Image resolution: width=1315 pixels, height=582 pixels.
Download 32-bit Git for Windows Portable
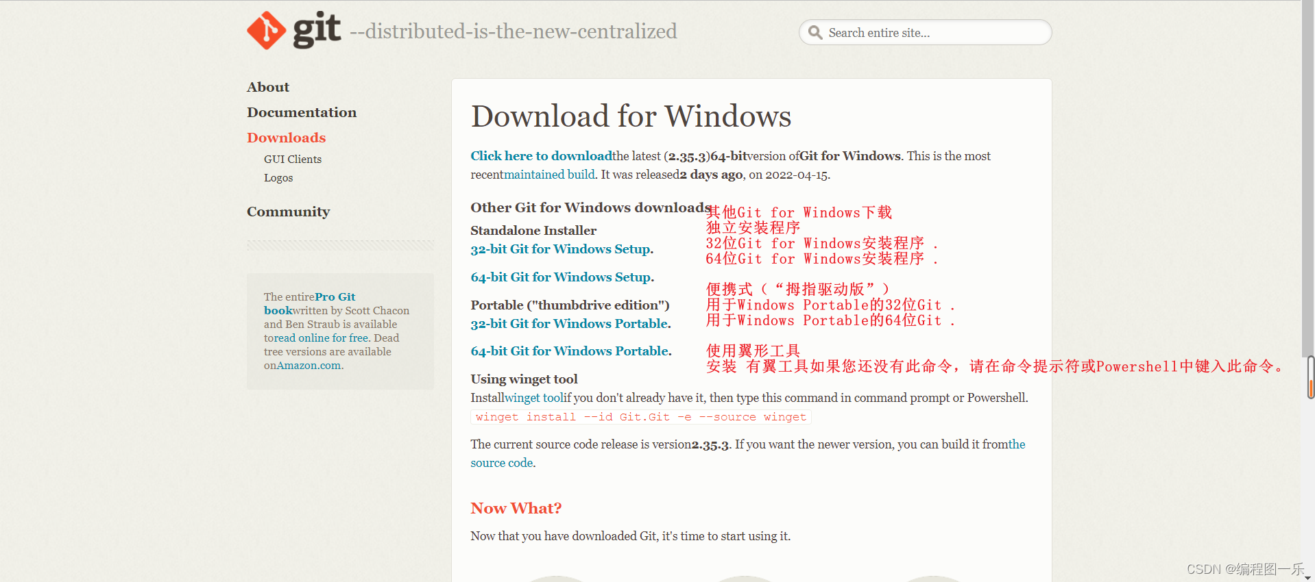pyautogui.click(x=570, y=324)
